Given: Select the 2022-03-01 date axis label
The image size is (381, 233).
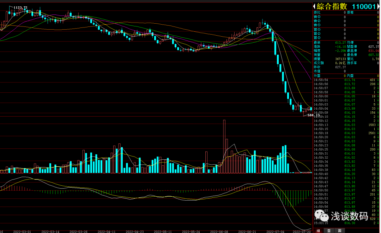Looking at the screenshot, I should pos(22,232).
